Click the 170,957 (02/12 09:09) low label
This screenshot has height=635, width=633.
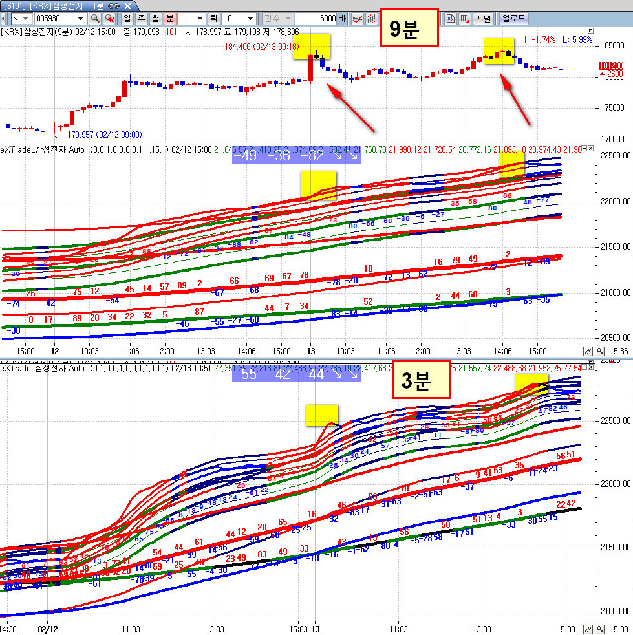click(105, 135)
